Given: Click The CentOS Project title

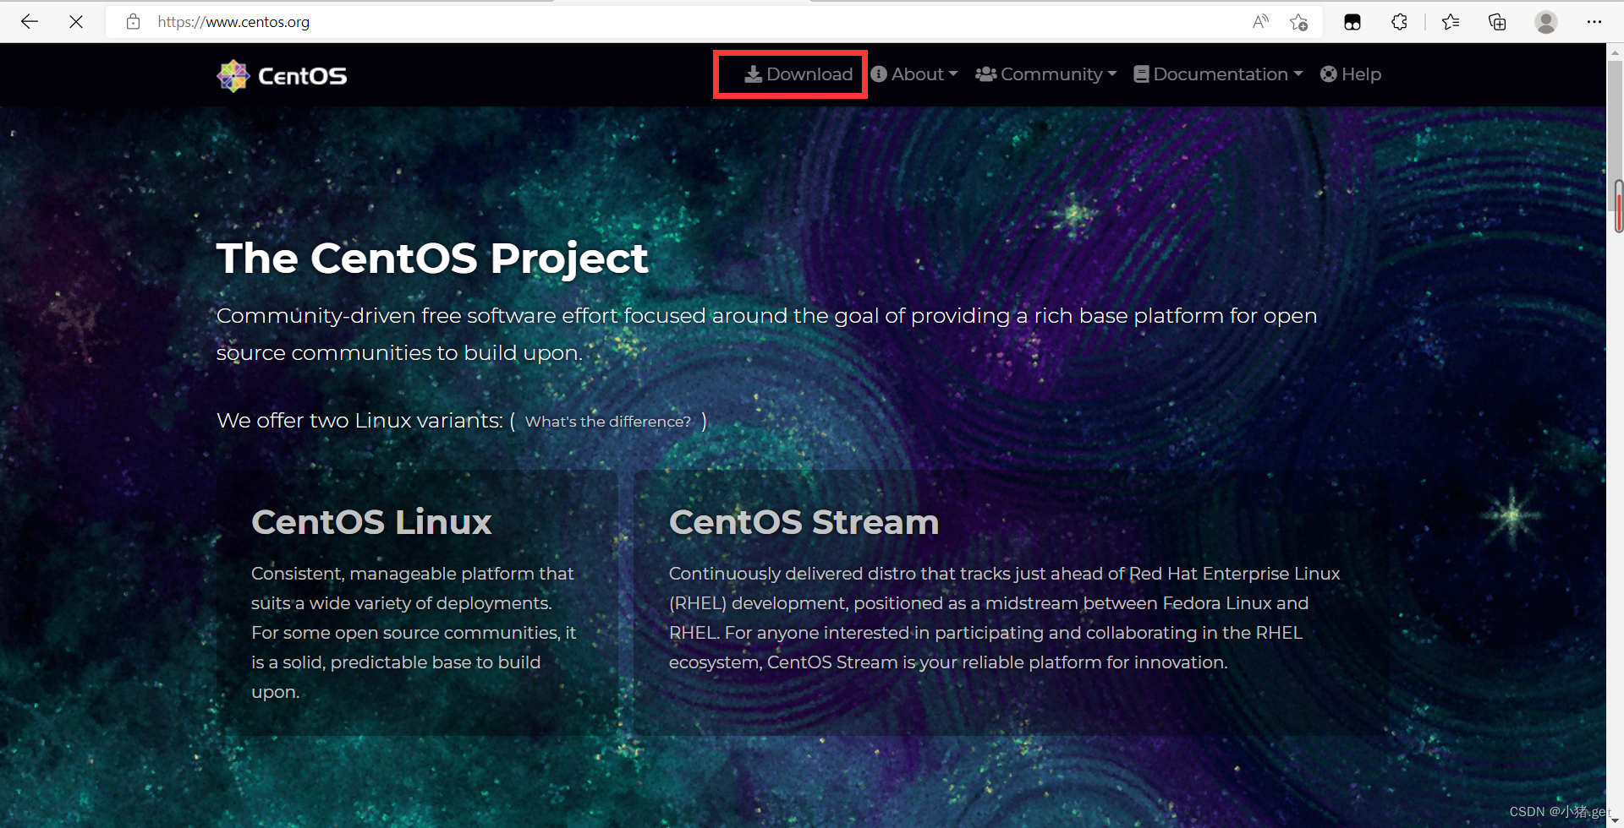Looking at the screenshot, I should (432, 259).
